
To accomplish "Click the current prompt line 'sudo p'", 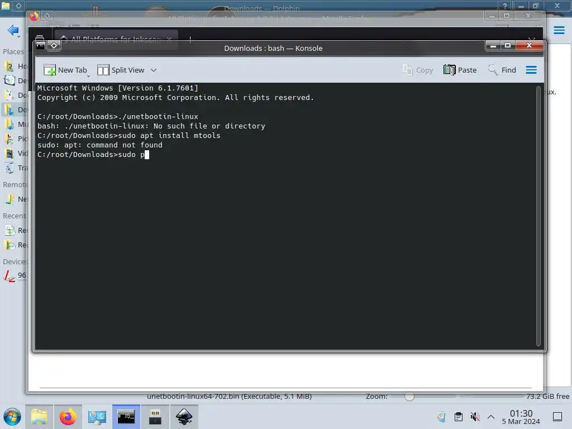I will tap(93, 154).
